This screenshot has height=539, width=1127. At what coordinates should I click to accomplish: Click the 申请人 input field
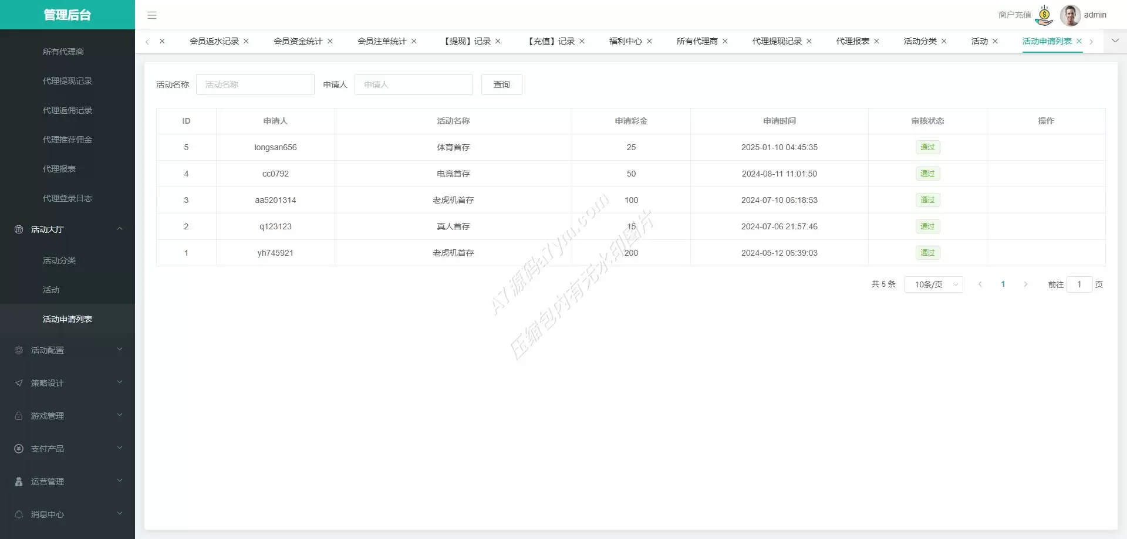point(413,84)
